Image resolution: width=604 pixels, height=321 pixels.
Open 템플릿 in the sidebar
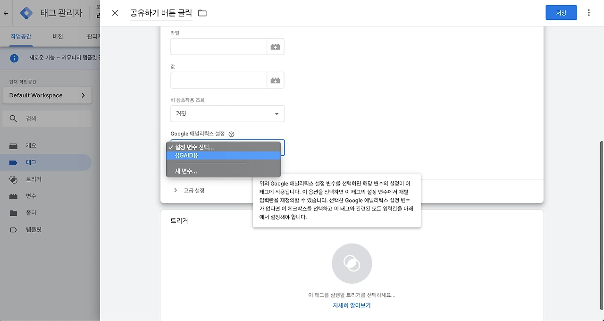[46, 229]
